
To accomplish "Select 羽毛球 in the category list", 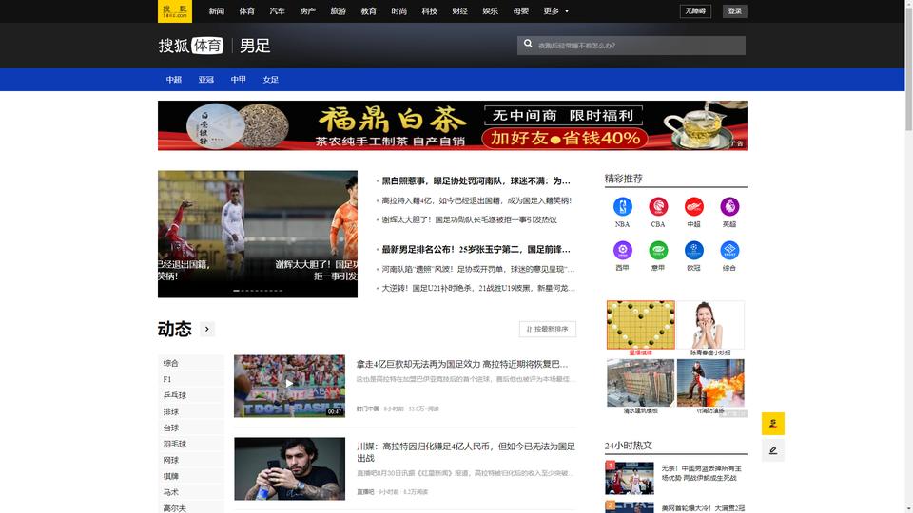I will (x=175, y=444).
